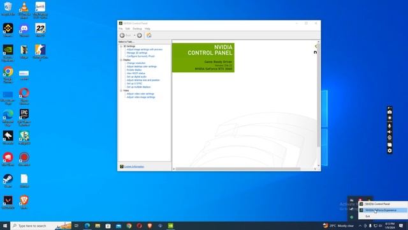The height and width of the screenshot is (230, 408).
Task: Select the Binance desktop icon
Action: point(8,30)
